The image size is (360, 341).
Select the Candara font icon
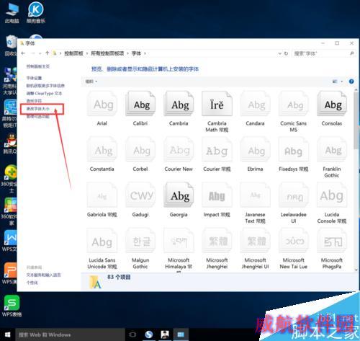pos(256,104)
